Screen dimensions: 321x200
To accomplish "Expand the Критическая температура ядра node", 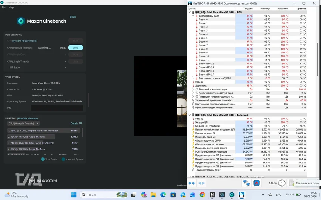I will (193, 93).
